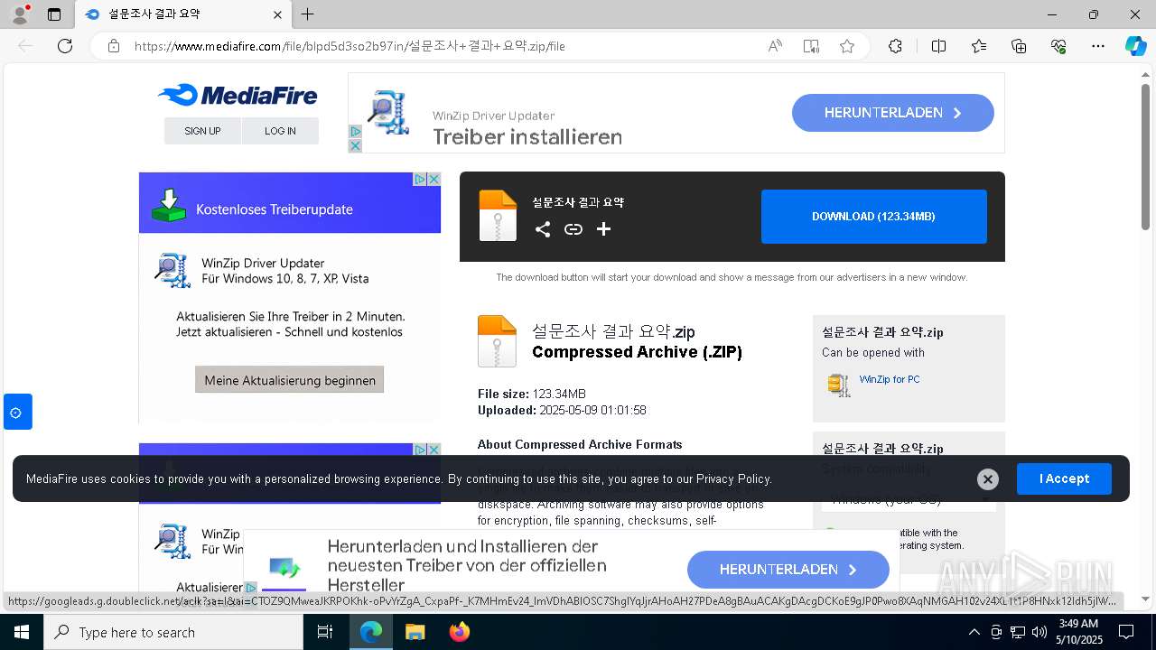Show hidden system tray icons
The width and height of the screenshot is (1156, 650).
coord(974,632)
